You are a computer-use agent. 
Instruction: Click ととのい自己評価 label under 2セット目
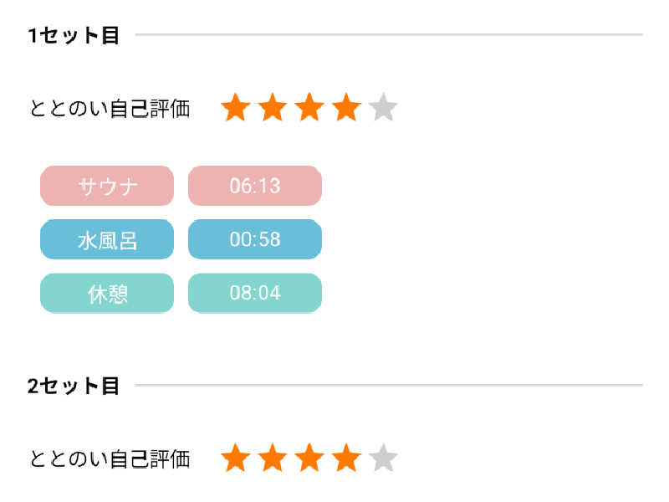pos(110,458)
